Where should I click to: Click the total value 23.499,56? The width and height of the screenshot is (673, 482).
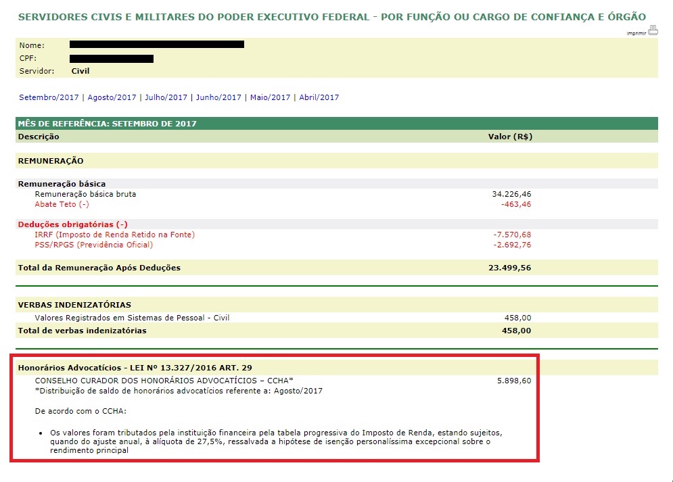pos(509,268)
